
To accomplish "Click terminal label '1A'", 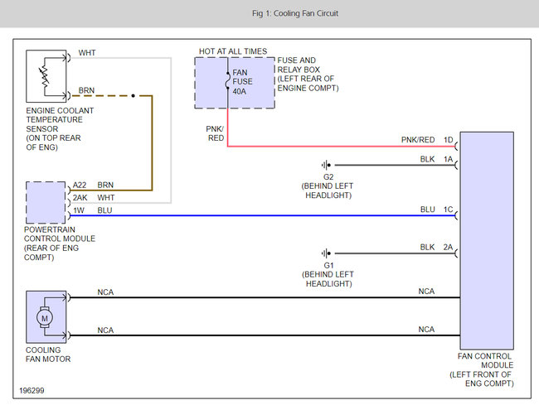I will [x=449, y=159].
